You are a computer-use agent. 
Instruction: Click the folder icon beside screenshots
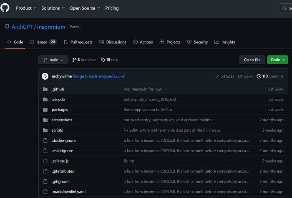coord(45,120)
